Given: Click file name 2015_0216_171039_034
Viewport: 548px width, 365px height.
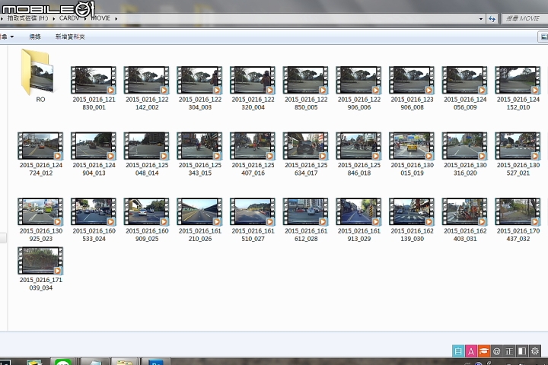Looking at the screenshot, I should [41, 284].
